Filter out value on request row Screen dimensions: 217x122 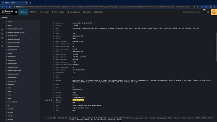coord(48,100)
